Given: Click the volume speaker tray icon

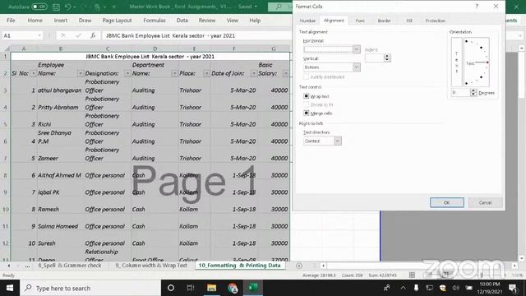Looking at the screenshot, I should [455, 288].
